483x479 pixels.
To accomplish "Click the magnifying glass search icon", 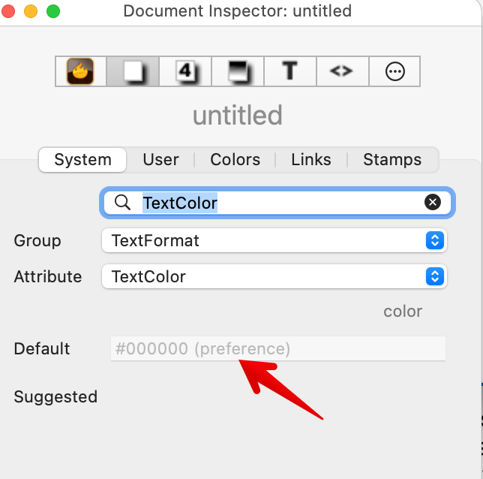I will pos(122,203).
